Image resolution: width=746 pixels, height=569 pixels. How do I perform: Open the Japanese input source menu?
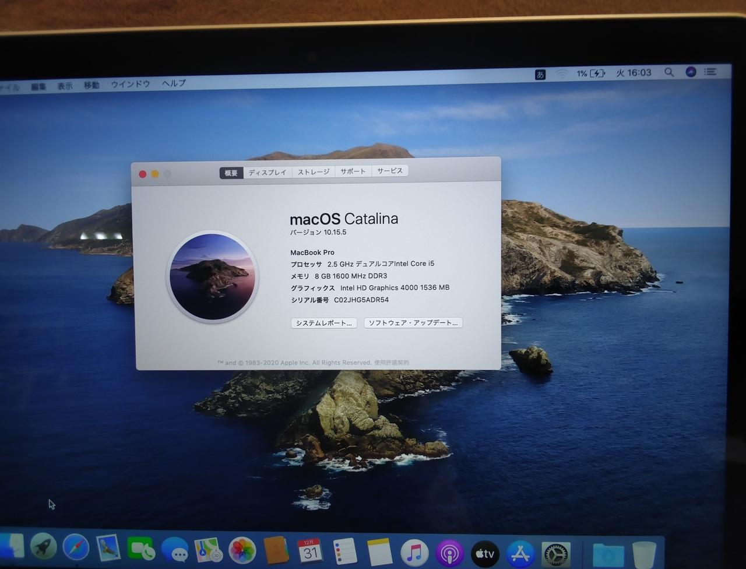(x=540, y=74)
